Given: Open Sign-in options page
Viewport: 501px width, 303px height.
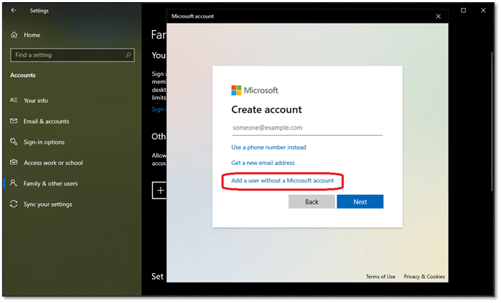Looking at the screenshot, I should 44,142.
